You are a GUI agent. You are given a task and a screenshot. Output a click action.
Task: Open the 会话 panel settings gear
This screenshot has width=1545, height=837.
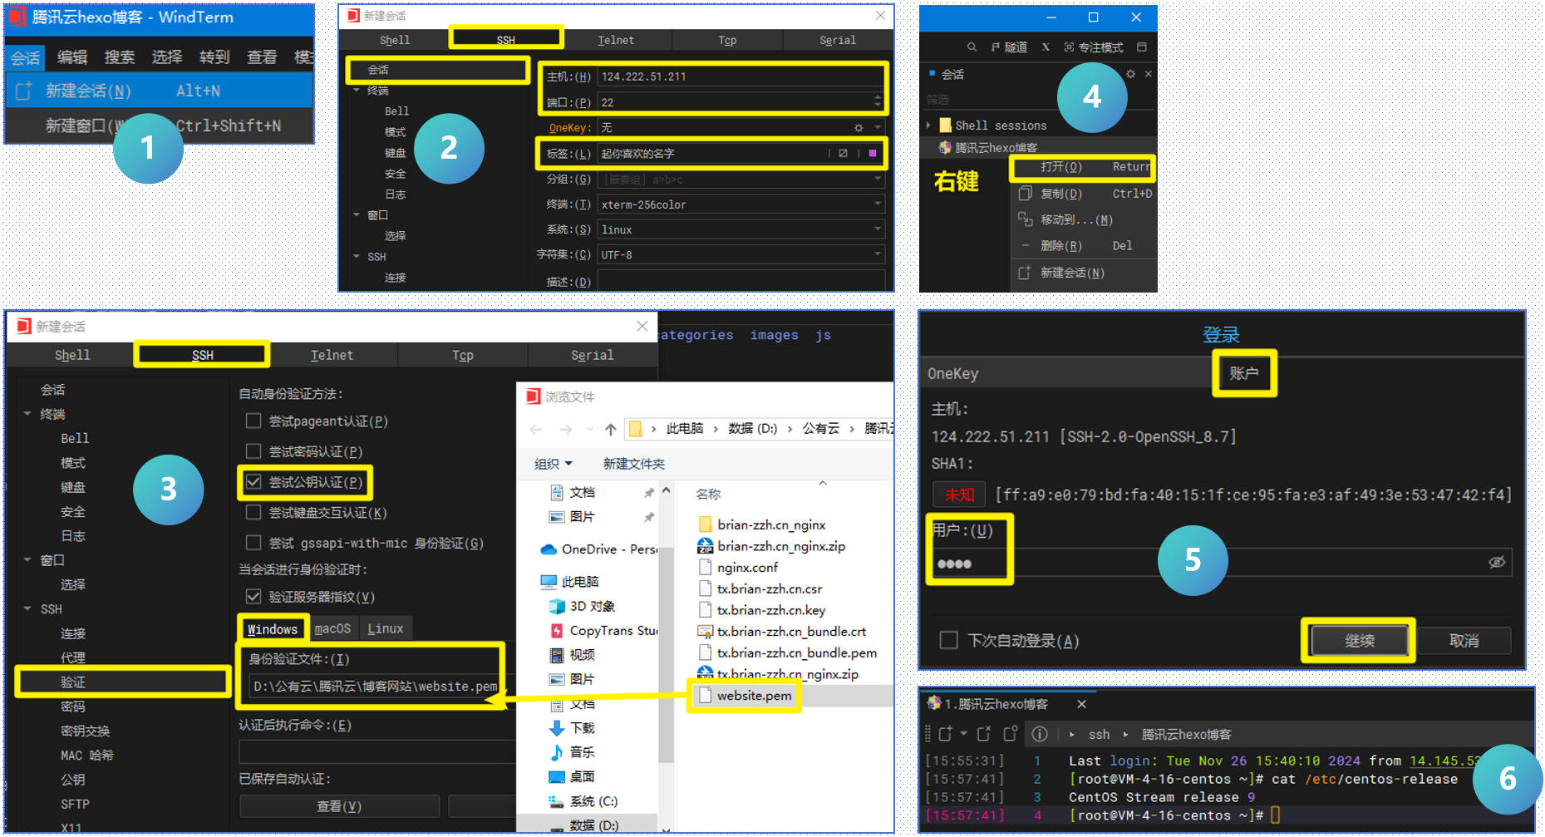[x=1130, y=74]
